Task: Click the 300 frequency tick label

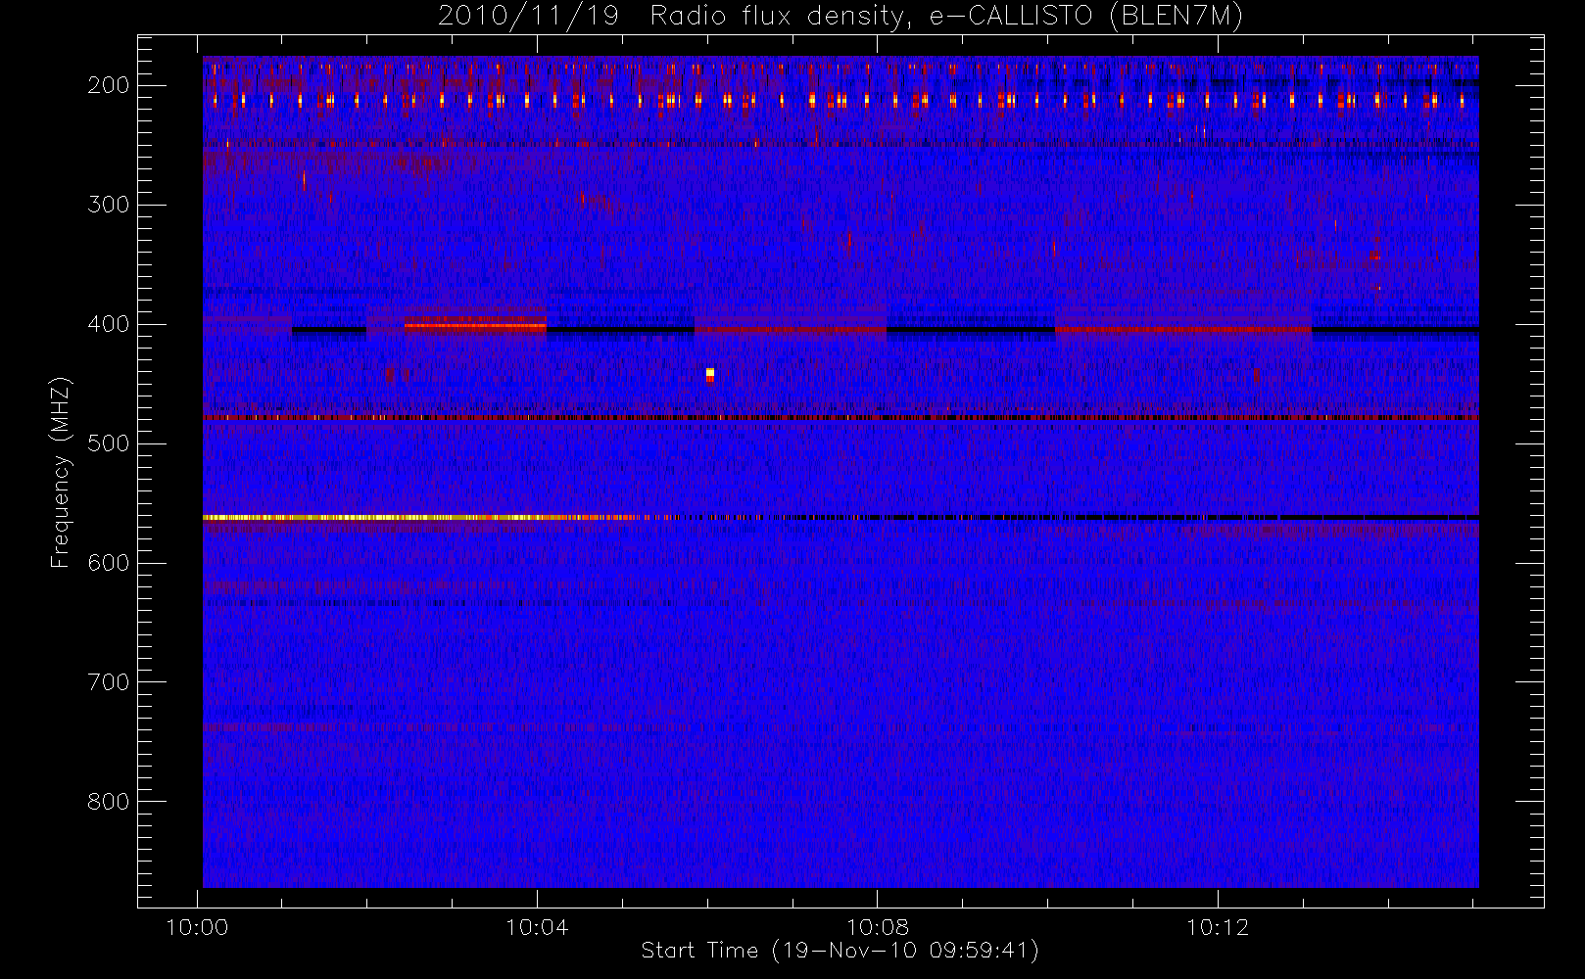Action: click(x=109, y=205)
